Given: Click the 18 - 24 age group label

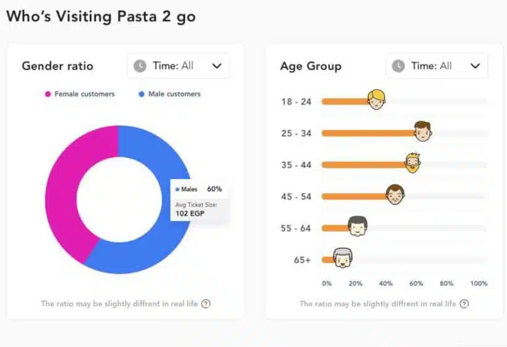Looking at the screenshot, I should point(296,101).
